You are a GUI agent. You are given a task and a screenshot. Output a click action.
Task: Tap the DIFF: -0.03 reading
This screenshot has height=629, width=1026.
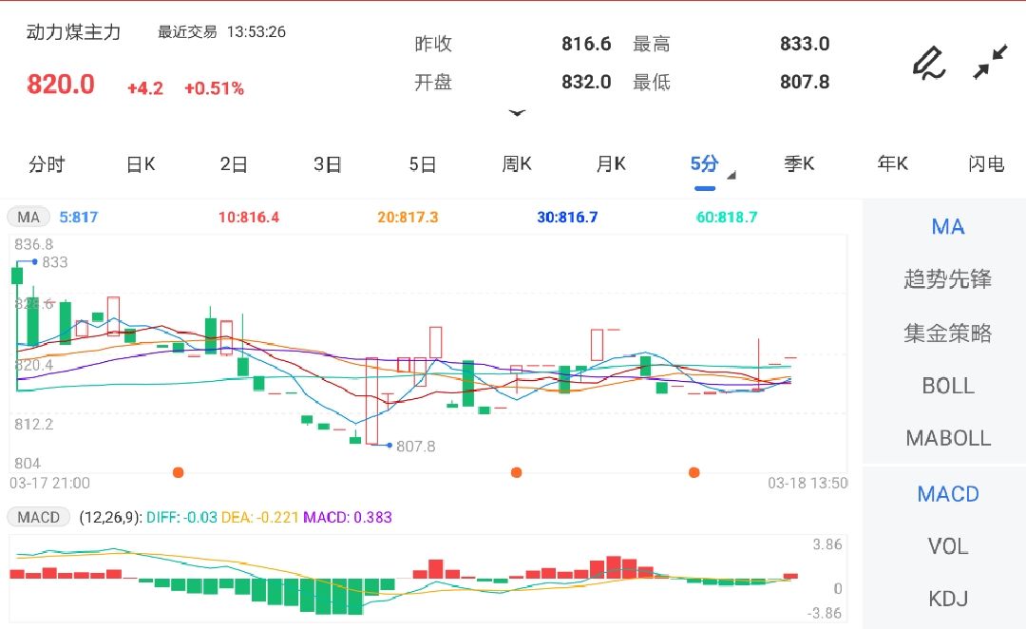tap(181, 517)
